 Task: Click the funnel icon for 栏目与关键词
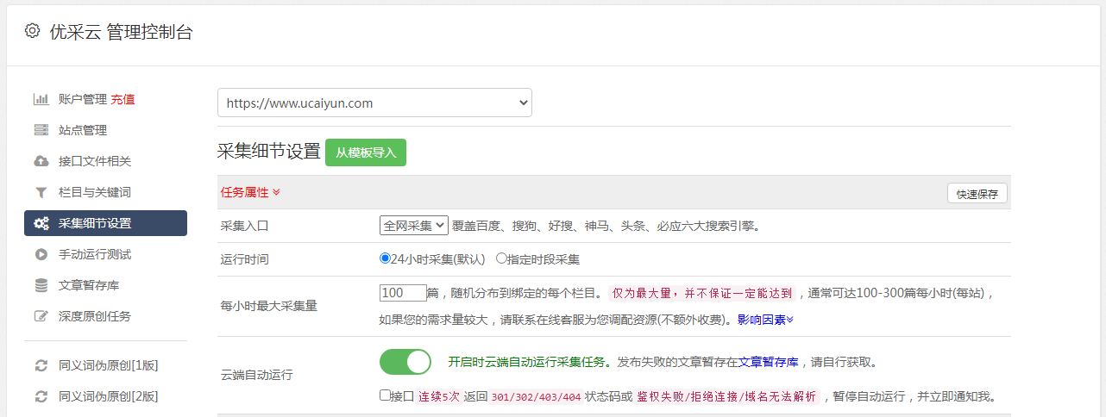click(41, 192)
